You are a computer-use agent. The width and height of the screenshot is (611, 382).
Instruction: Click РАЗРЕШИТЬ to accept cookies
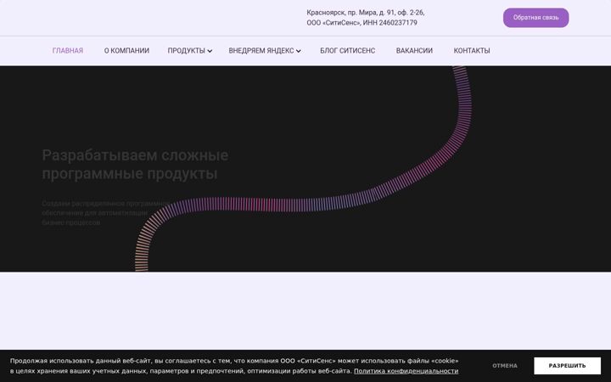(568, 366)
